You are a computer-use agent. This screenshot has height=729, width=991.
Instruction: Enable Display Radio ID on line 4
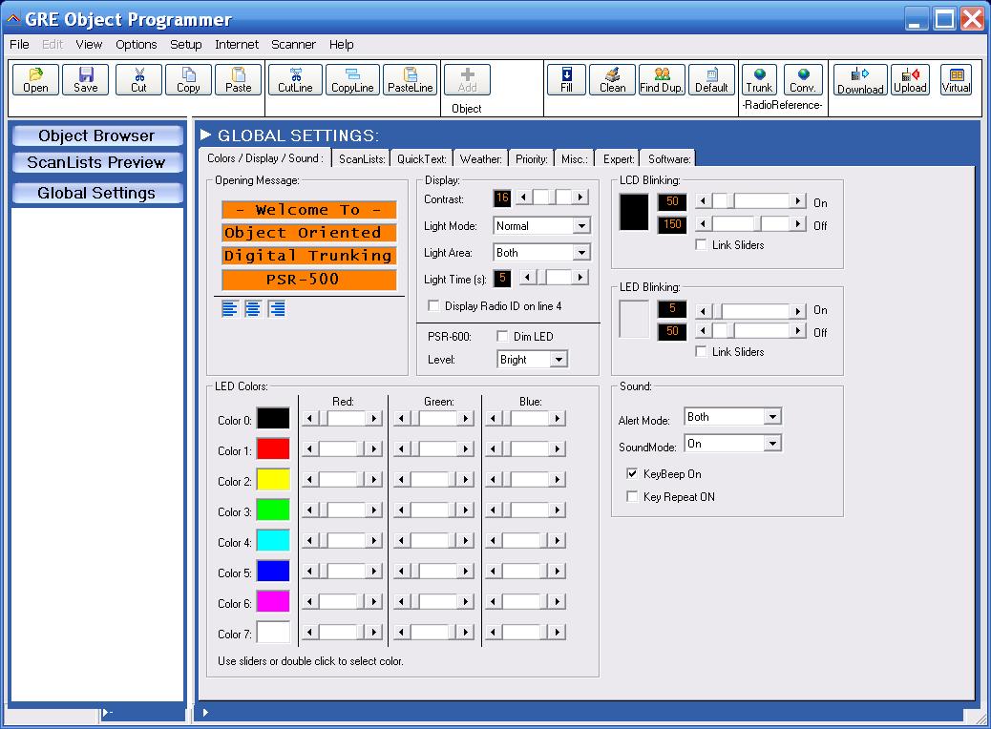(433, 305)
